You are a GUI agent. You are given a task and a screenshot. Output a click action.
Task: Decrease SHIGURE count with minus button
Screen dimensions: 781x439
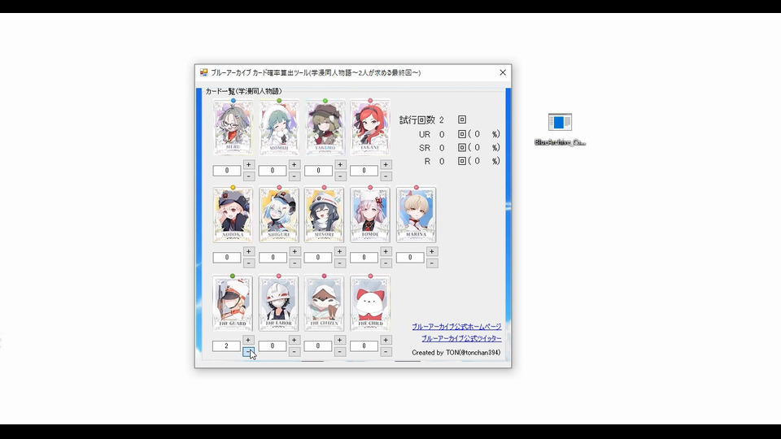[x=295, y=263]
